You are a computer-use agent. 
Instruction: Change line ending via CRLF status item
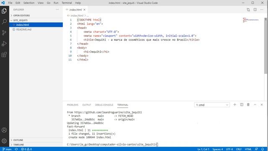coord(239,149)
